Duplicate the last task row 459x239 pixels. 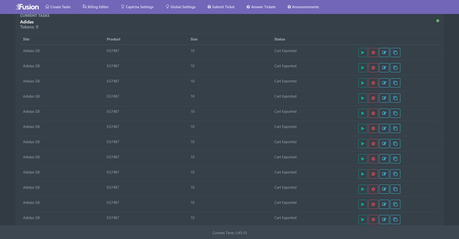pos(396,220)
